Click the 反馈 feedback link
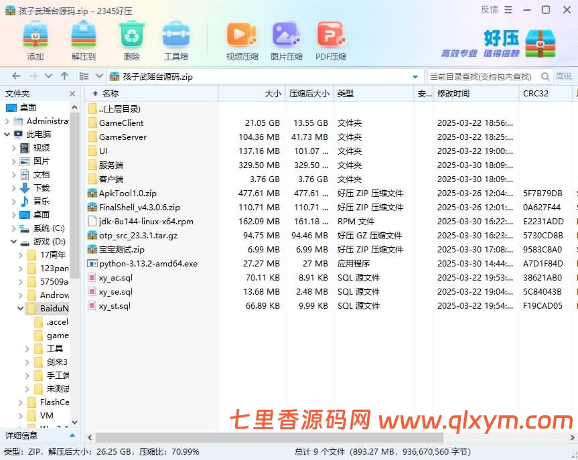This screenshot has width=578, height=460. pos(490,9)
